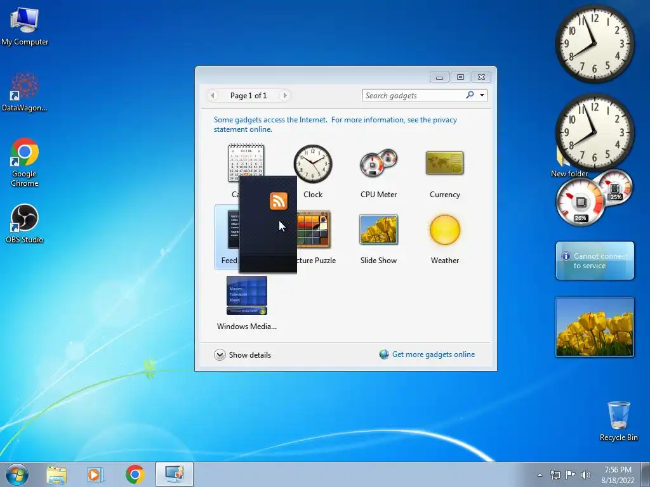
Task: Click the tulips slide show desktop gadget
Action: (x=594, y=327)
